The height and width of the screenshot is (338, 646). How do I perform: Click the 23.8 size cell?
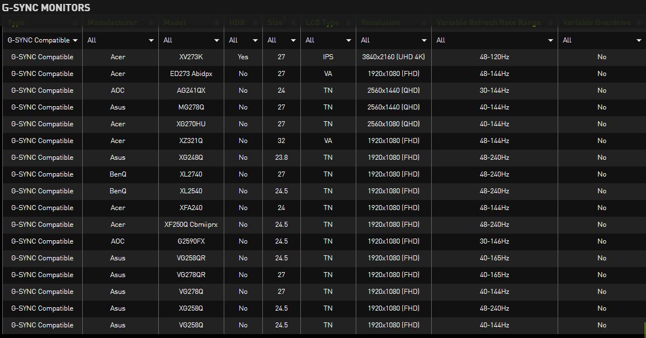click(281, 157)
